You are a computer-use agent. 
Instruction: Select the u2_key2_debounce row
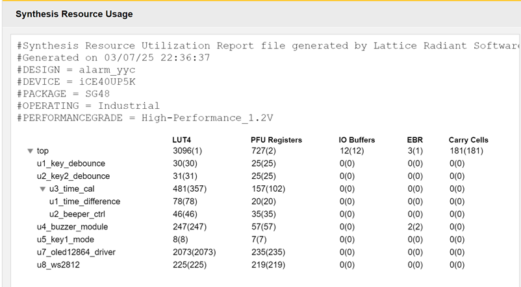73,176
